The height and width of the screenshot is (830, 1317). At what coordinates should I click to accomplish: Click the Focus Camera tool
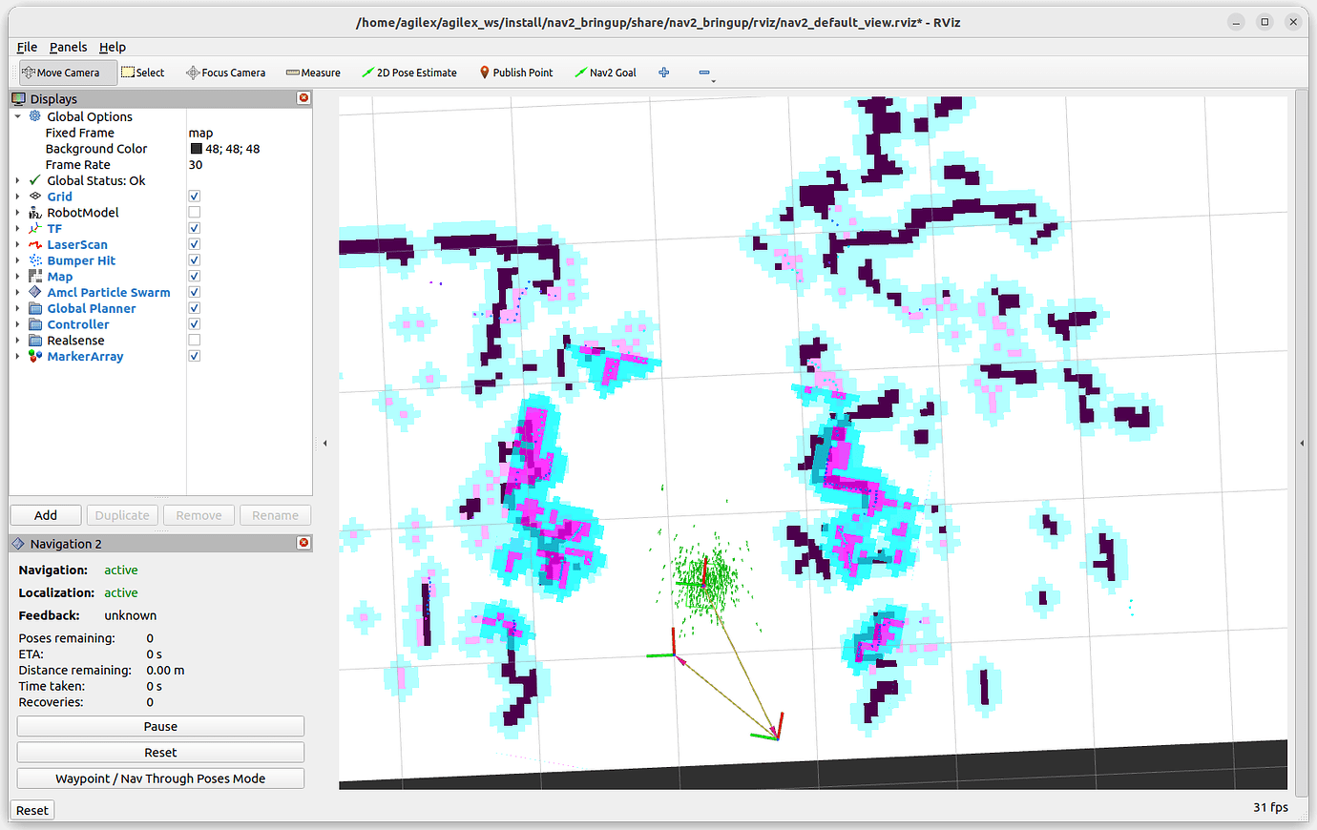(225, 72)
